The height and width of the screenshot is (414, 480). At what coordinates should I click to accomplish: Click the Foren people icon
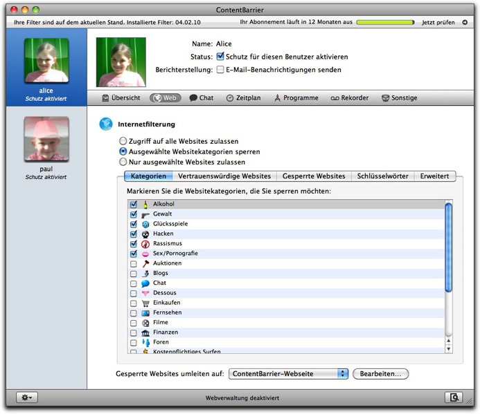[x=145, y=343]
